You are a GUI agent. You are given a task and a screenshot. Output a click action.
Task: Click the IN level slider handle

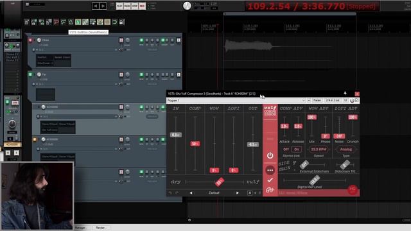[175, 135]
